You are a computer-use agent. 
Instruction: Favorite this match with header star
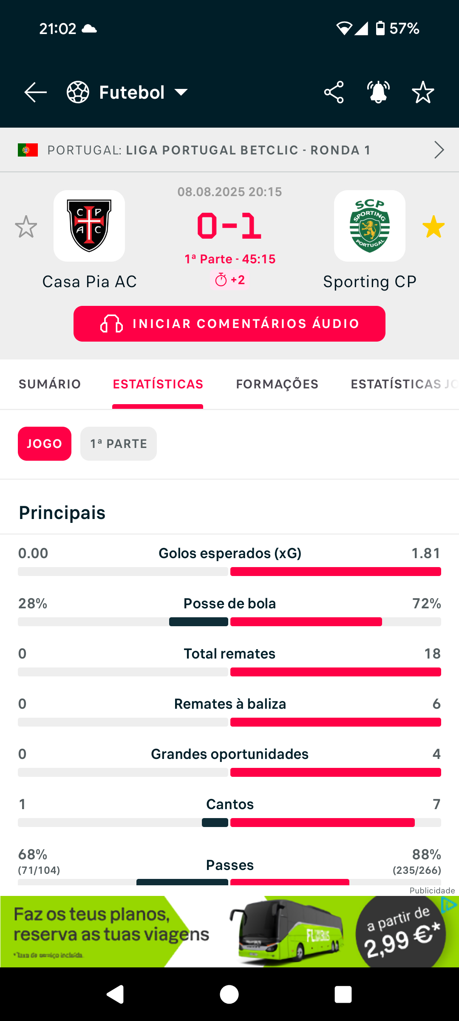coord(423,92)
